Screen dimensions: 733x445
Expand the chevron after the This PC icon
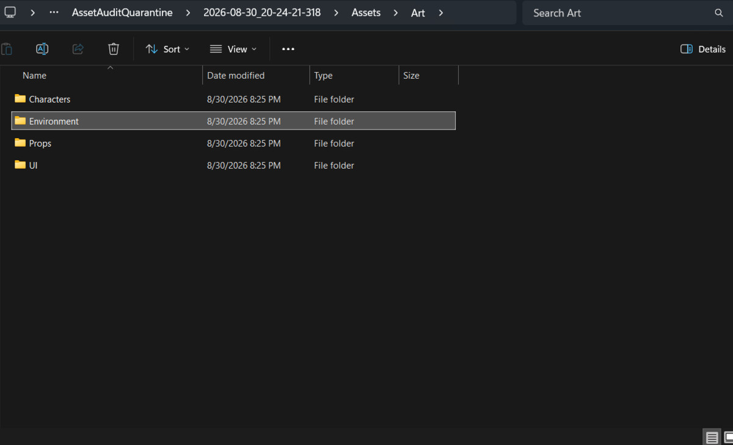pos(33,13)
